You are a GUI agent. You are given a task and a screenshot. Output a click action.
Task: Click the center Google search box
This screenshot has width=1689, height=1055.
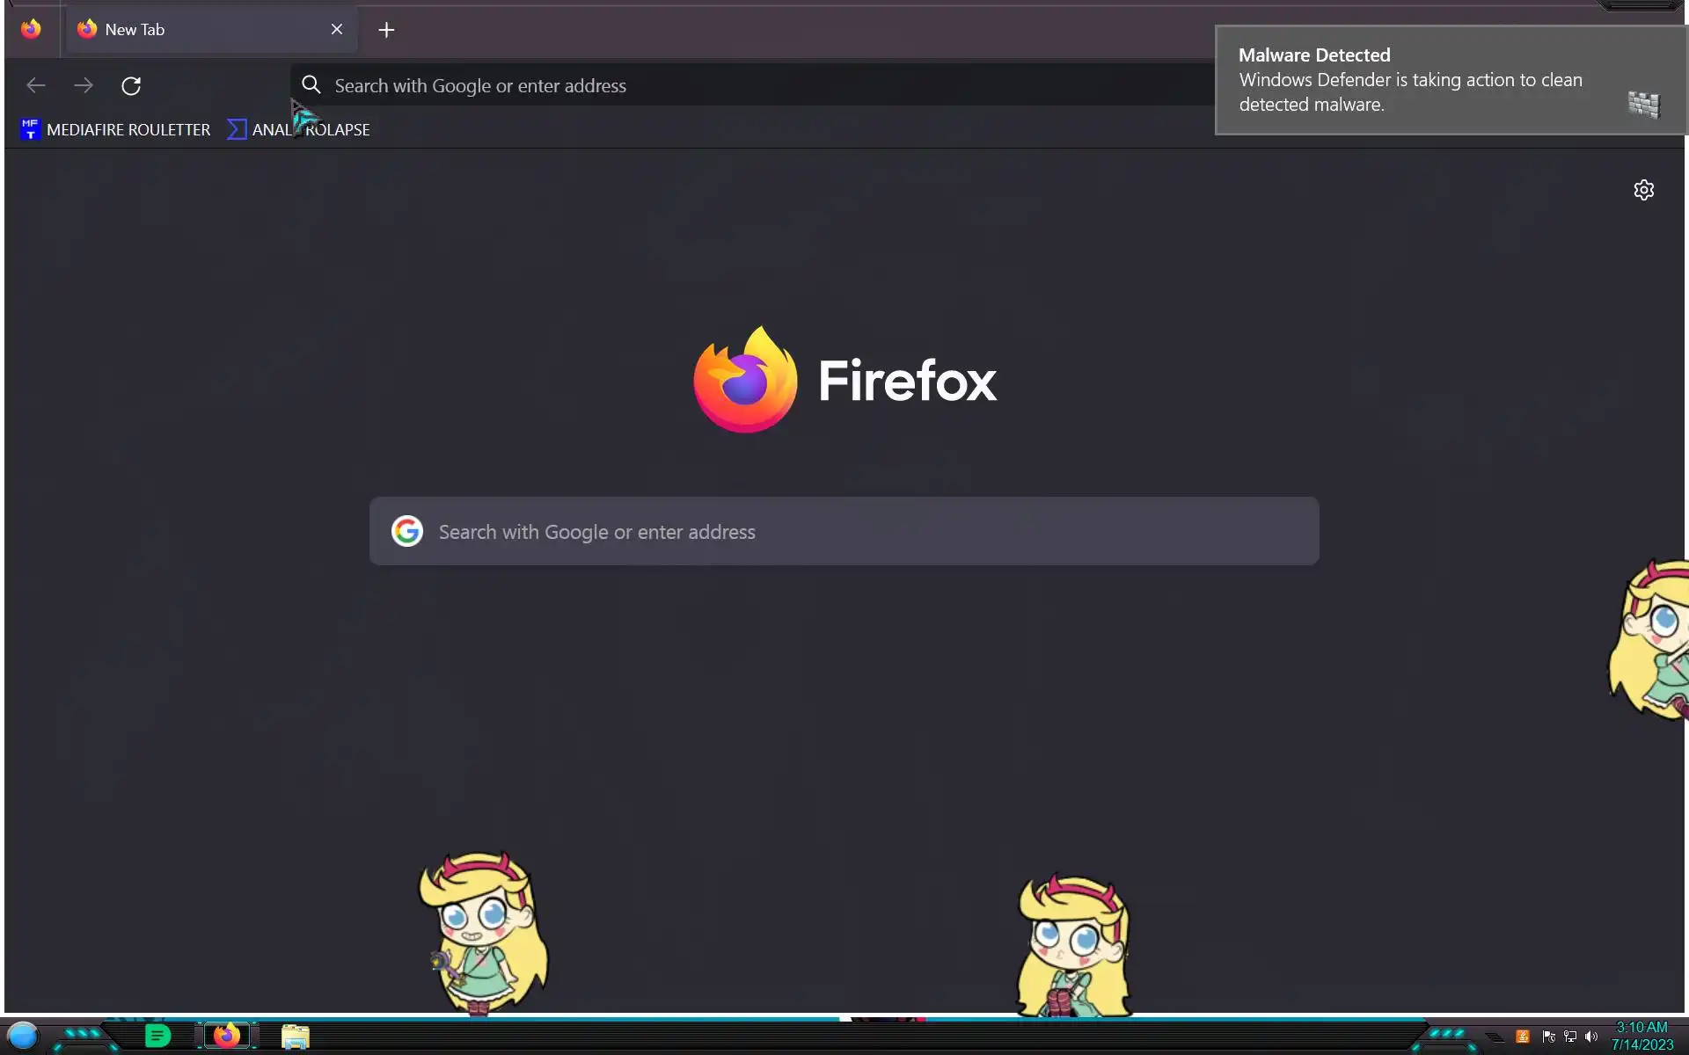pyautogui.click(x=843, y=531)
